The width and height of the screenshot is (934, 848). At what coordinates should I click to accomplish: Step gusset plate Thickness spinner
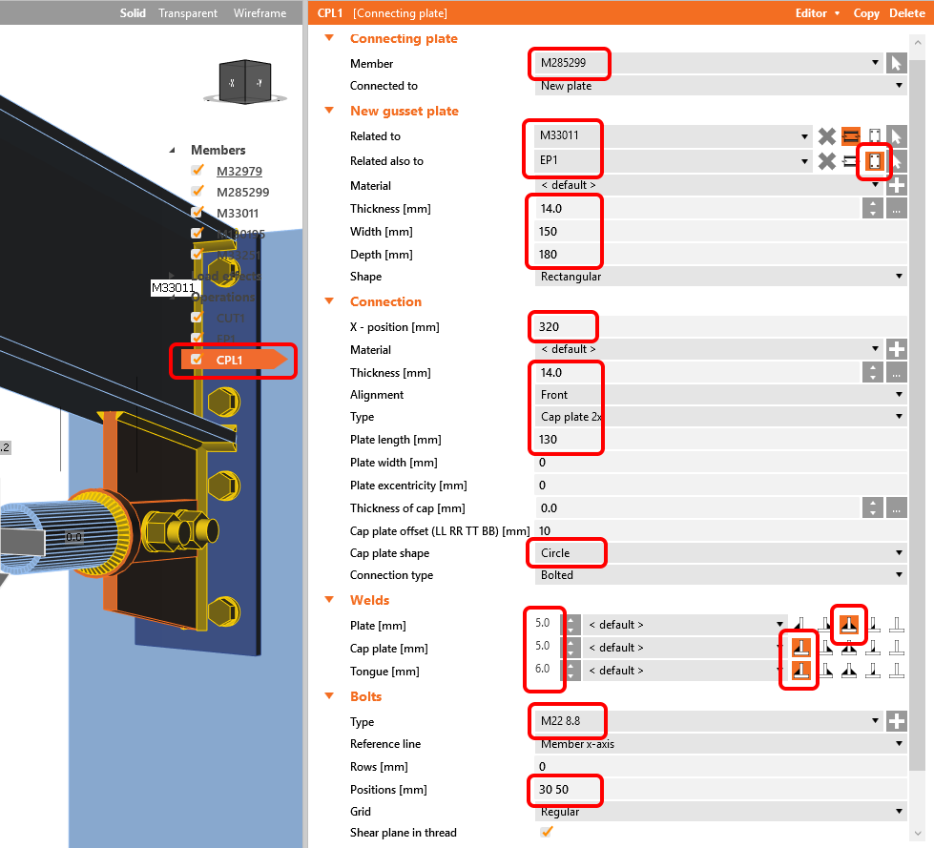pos(873,209)
